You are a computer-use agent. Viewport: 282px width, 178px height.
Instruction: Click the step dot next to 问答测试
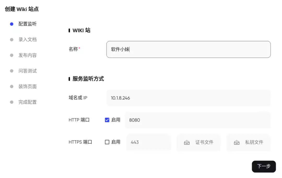coord(11,71)
